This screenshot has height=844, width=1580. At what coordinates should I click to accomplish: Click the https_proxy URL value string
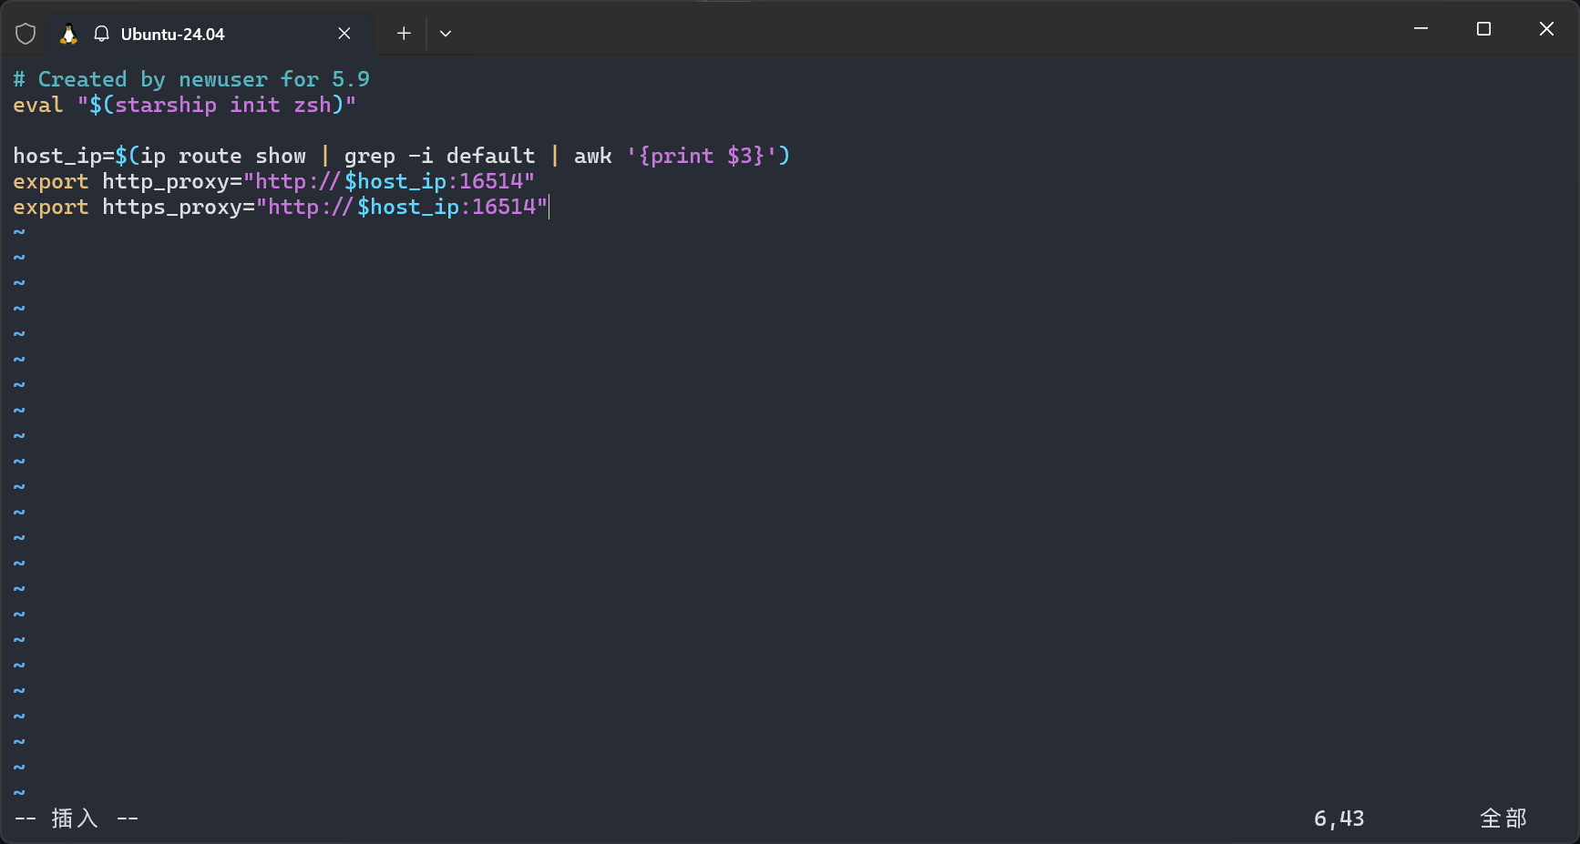[x=402, y=207]
